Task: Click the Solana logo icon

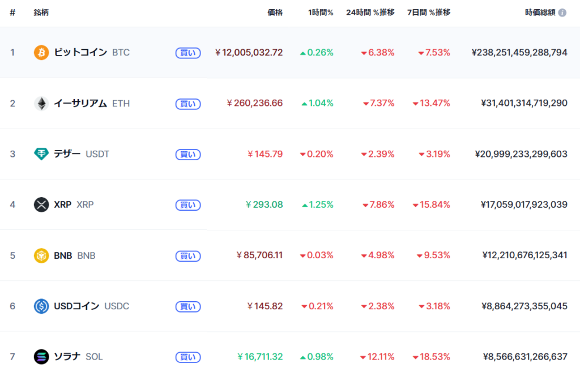Action: 41,357
